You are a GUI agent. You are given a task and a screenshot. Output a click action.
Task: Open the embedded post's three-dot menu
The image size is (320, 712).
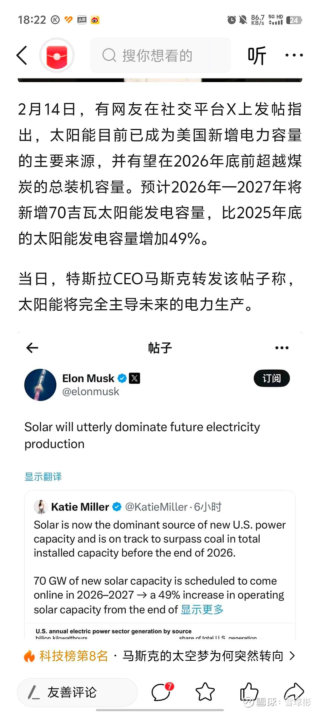[x=282, y=348]
